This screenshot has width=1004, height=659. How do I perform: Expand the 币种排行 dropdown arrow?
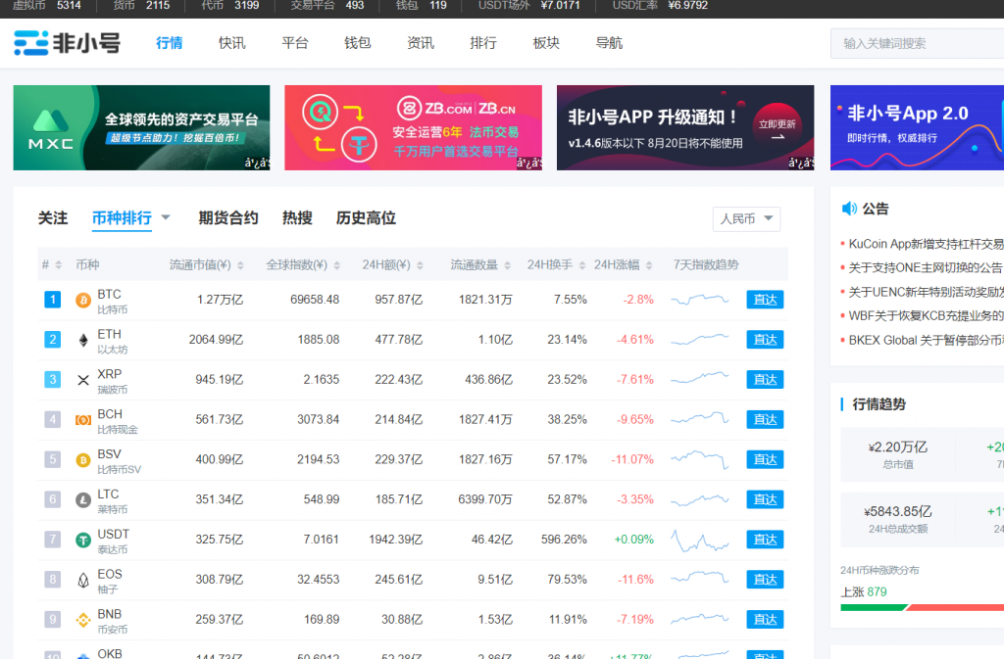166,217
